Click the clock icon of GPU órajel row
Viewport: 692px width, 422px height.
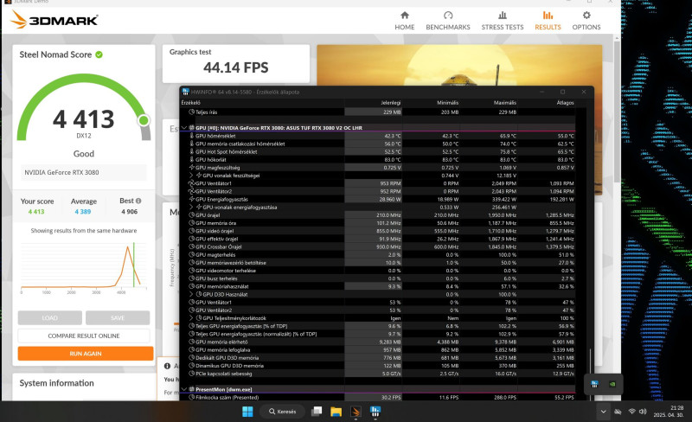(191, 215)
